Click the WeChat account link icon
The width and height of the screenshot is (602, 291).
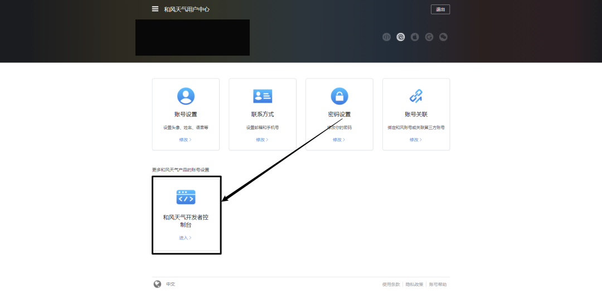[443, 37]
